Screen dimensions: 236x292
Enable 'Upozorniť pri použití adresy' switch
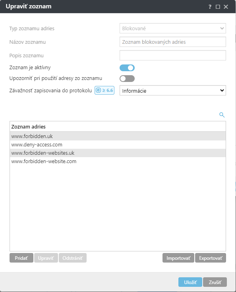point(127,79)
